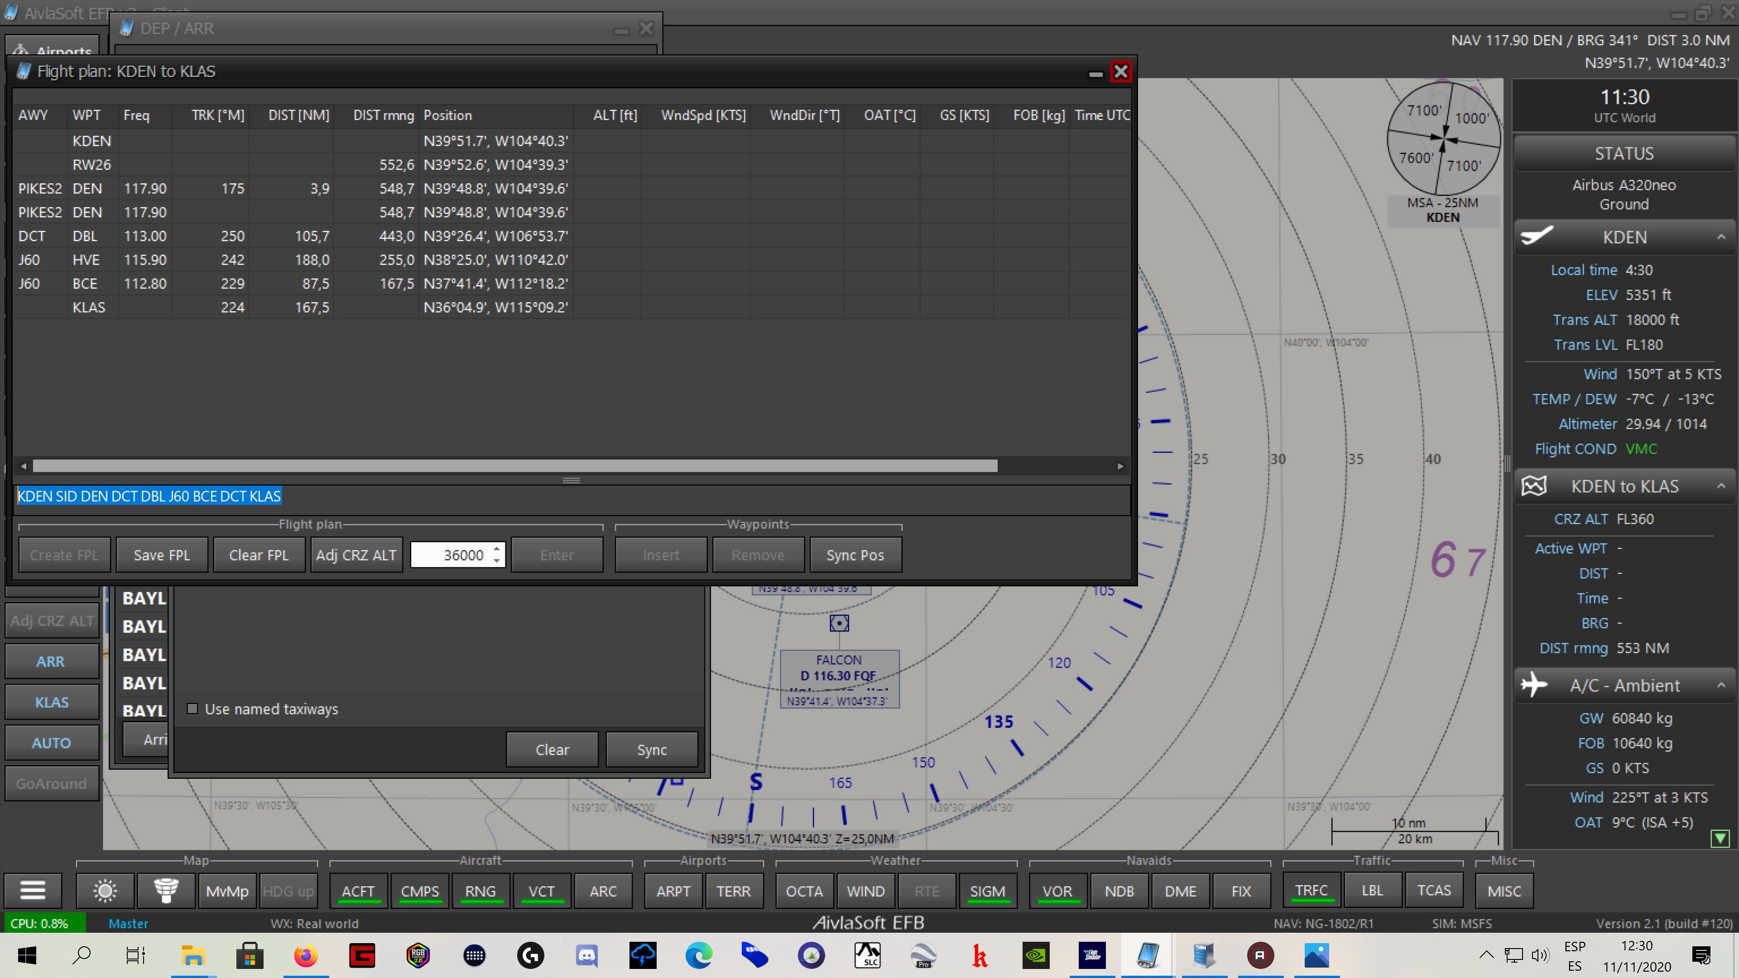Viewport: 1739px width, 978px height.
Task: Toggle RNG range rings
Action: (x=480, y=891)
